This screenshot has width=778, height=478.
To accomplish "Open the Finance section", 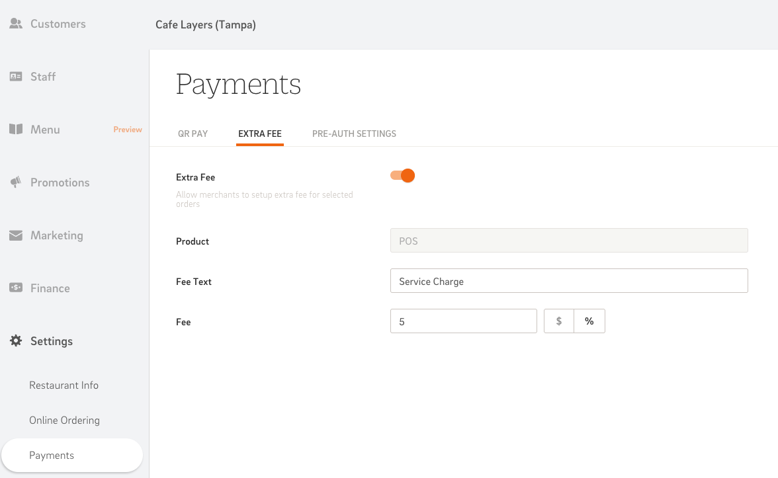I will click(50, 288).
